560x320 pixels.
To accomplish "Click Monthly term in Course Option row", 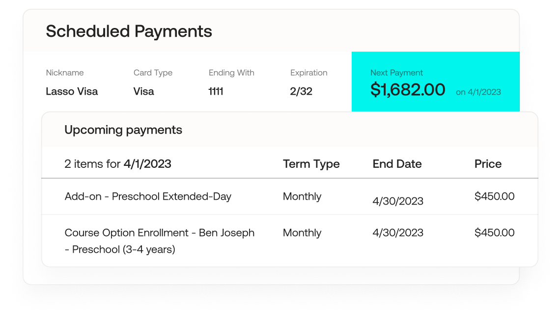I will point(302,233).
